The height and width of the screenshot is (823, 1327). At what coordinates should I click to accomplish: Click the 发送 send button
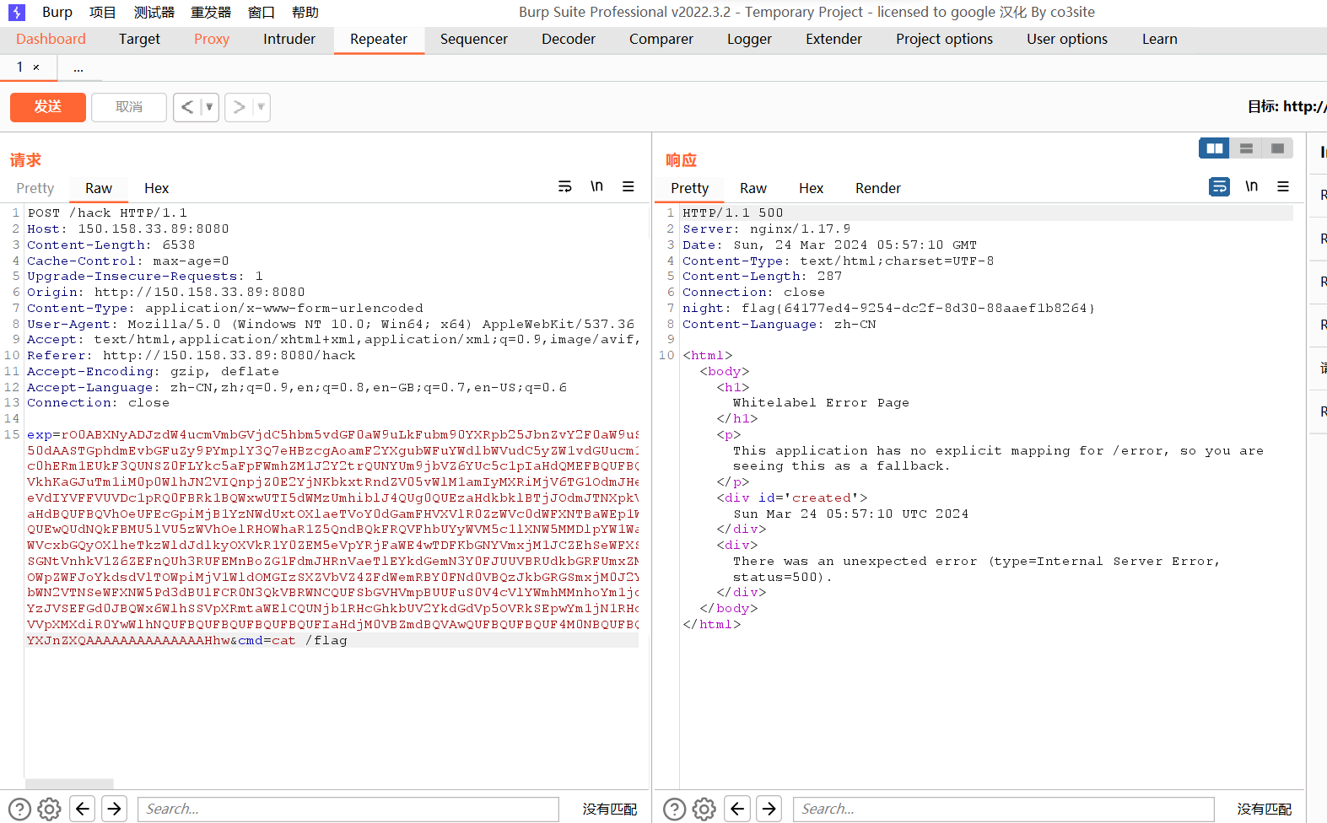48,107
